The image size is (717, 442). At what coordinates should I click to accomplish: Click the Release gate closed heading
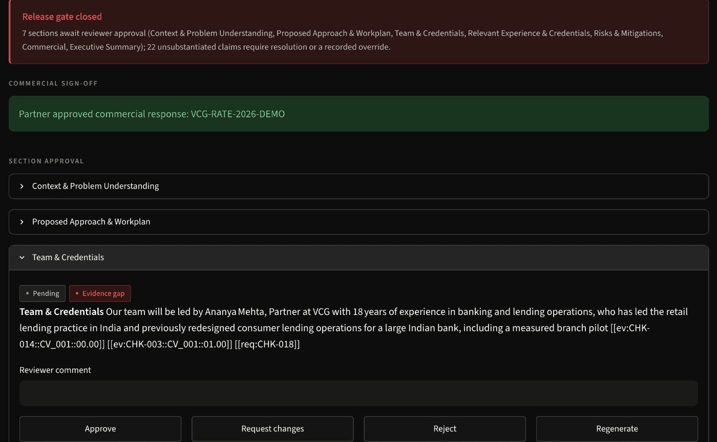click(x=62, y=17)
